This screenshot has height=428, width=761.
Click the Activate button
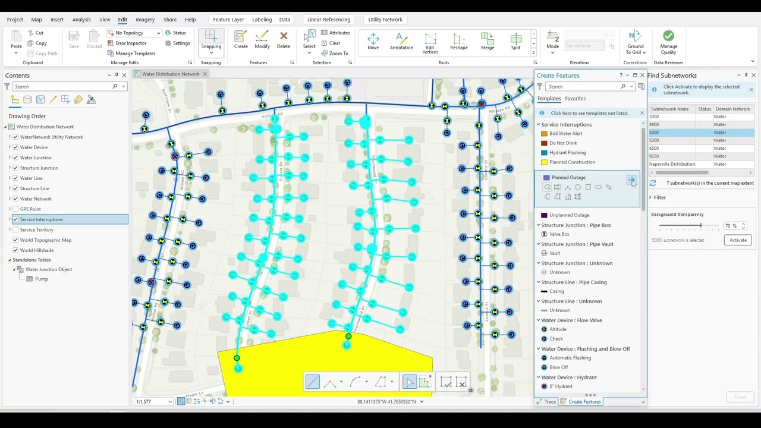tap(738, 240)
